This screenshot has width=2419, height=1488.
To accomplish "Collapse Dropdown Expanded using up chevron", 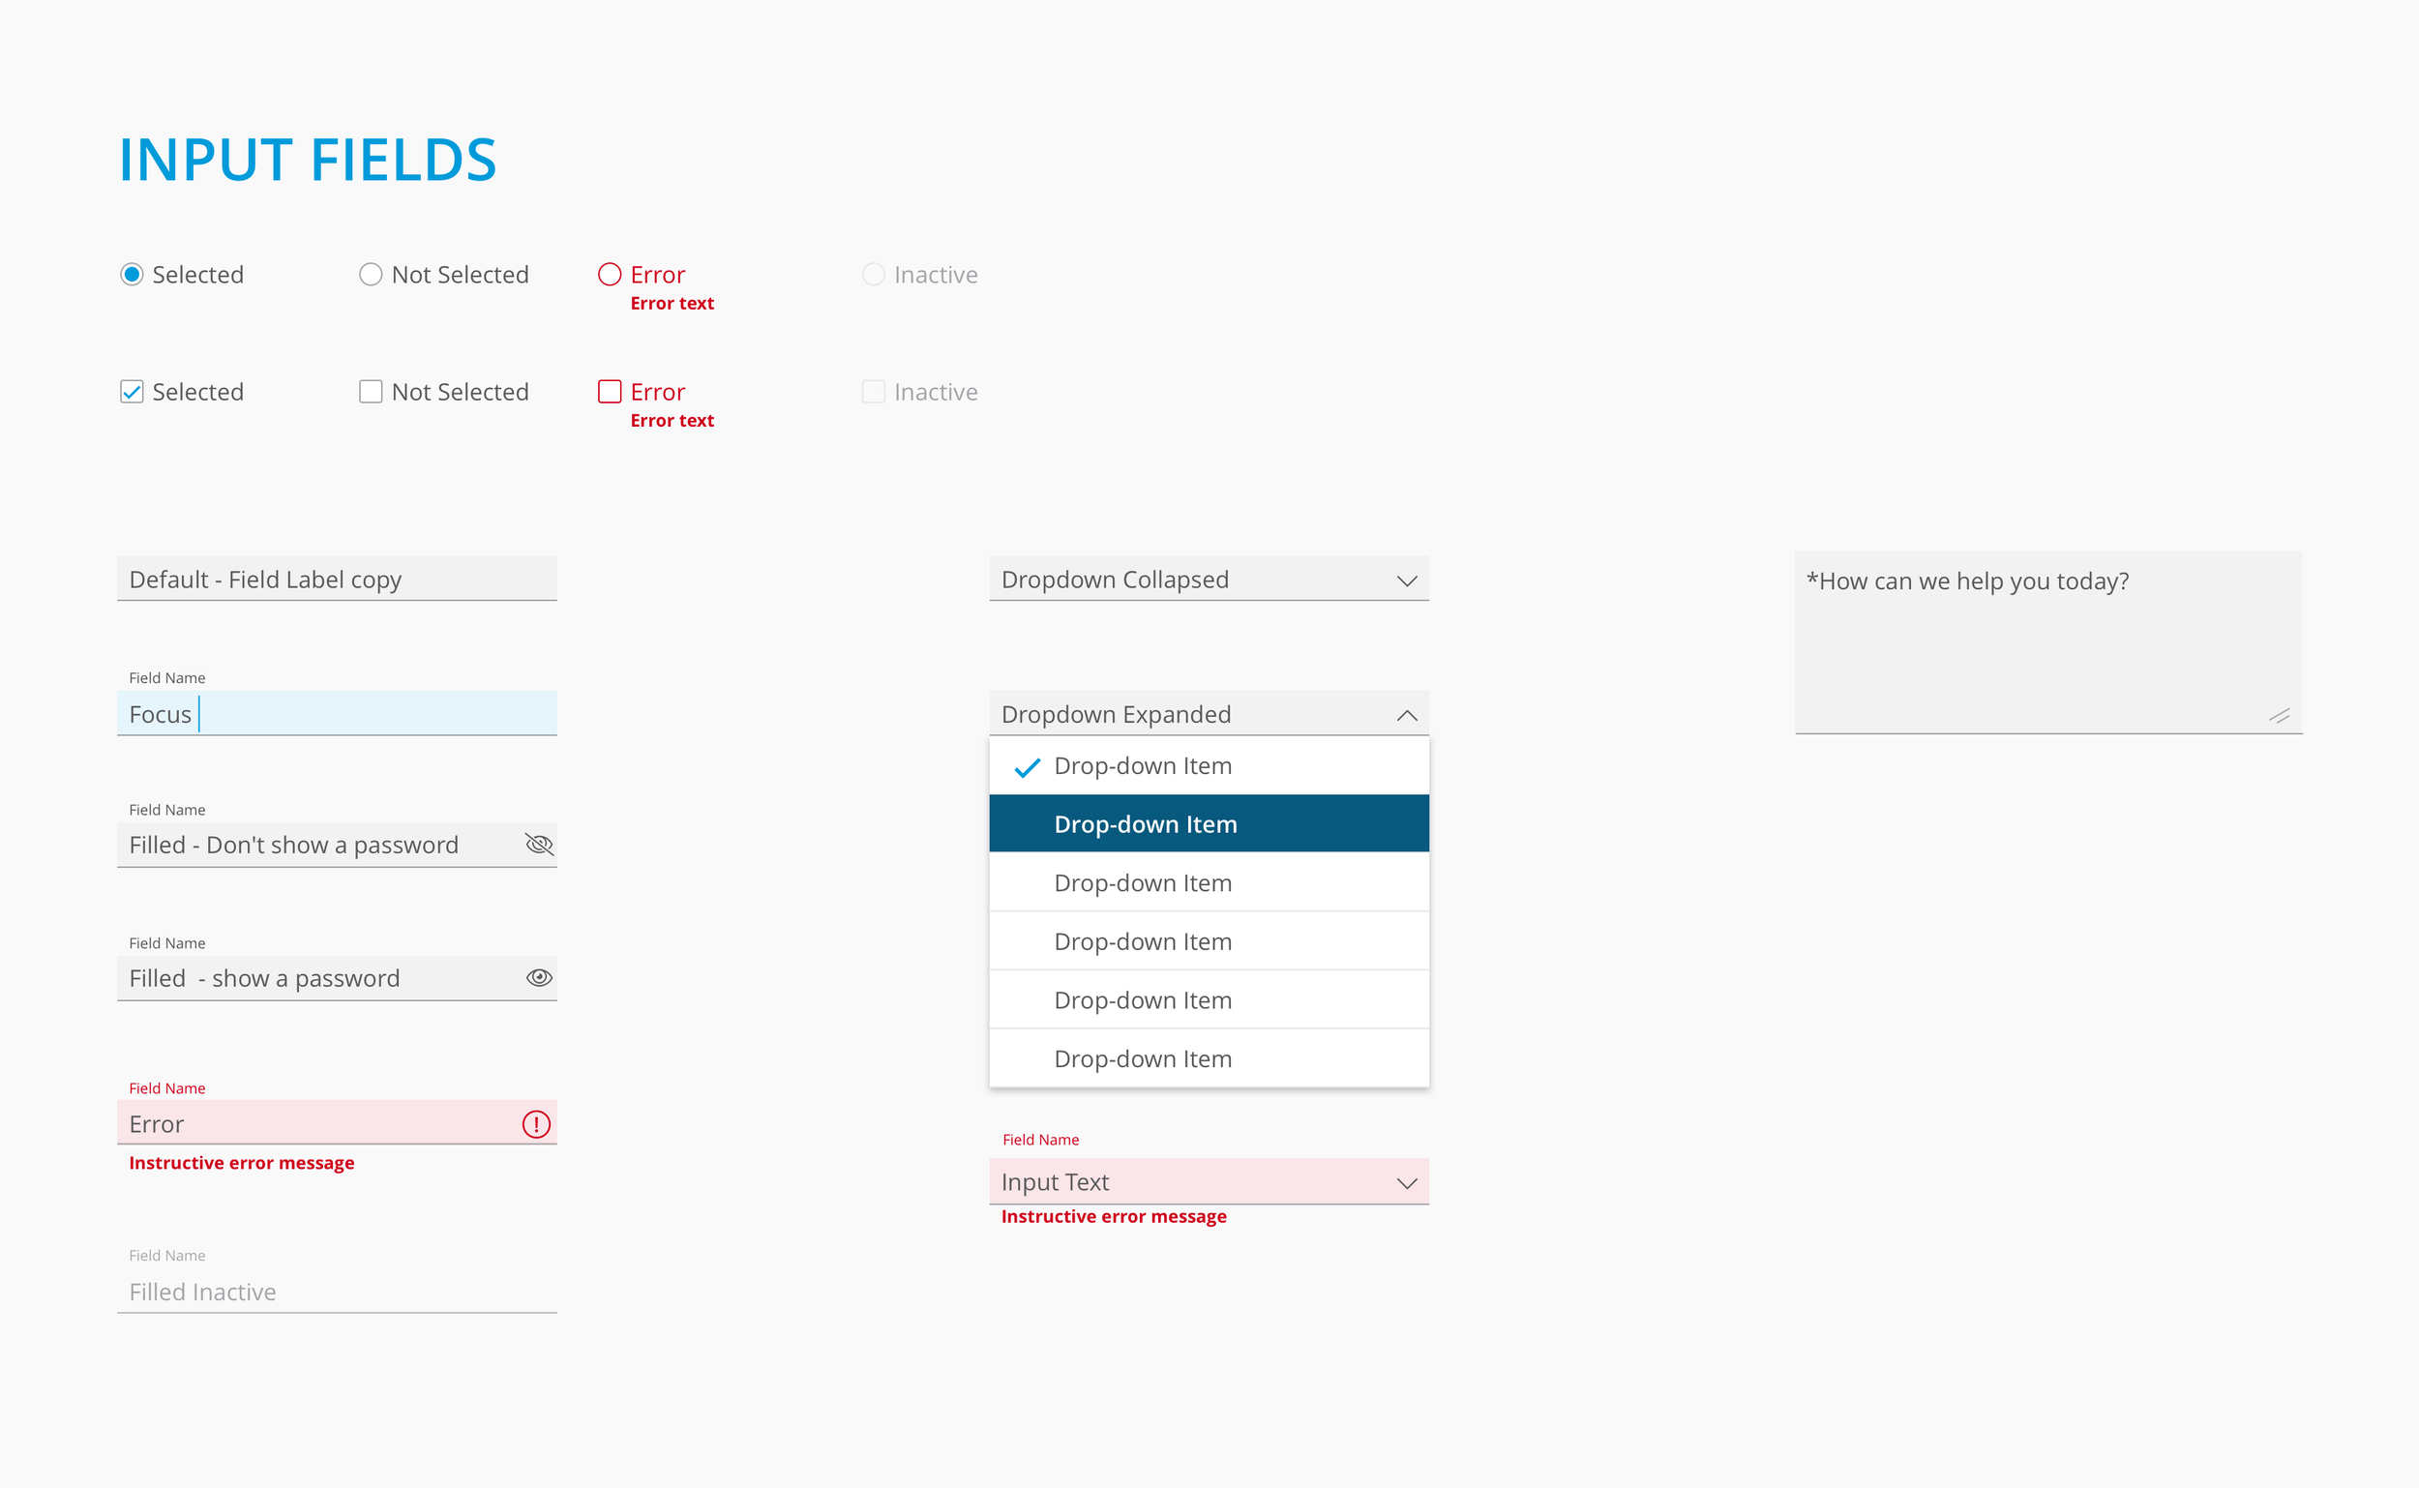I will click(x=1406, y=716).
